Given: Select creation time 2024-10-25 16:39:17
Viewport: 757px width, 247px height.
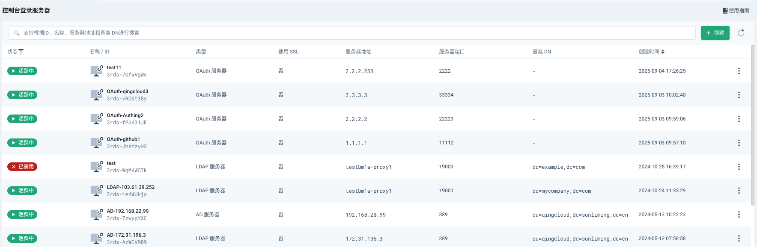Looking at the screenshot, I should pyautogui.click(x=662, y=167).
